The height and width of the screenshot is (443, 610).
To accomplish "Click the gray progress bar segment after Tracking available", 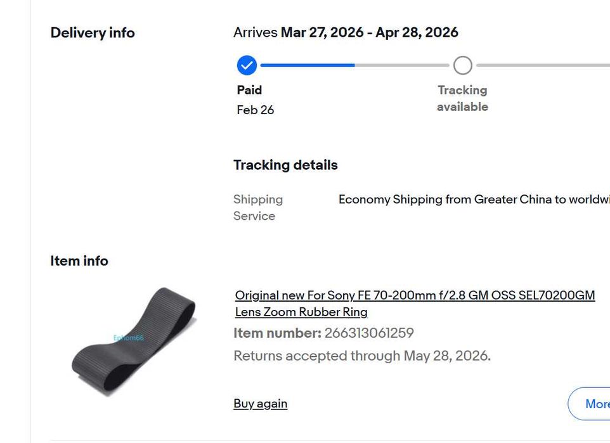I will [x=542, y=65].
